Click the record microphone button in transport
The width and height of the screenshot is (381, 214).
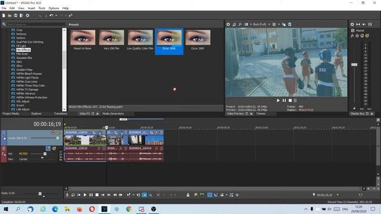[67, 195]
